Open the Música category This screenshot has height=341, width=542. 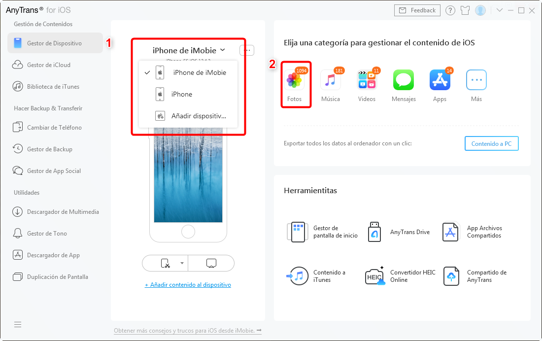(x=330, y=80)
